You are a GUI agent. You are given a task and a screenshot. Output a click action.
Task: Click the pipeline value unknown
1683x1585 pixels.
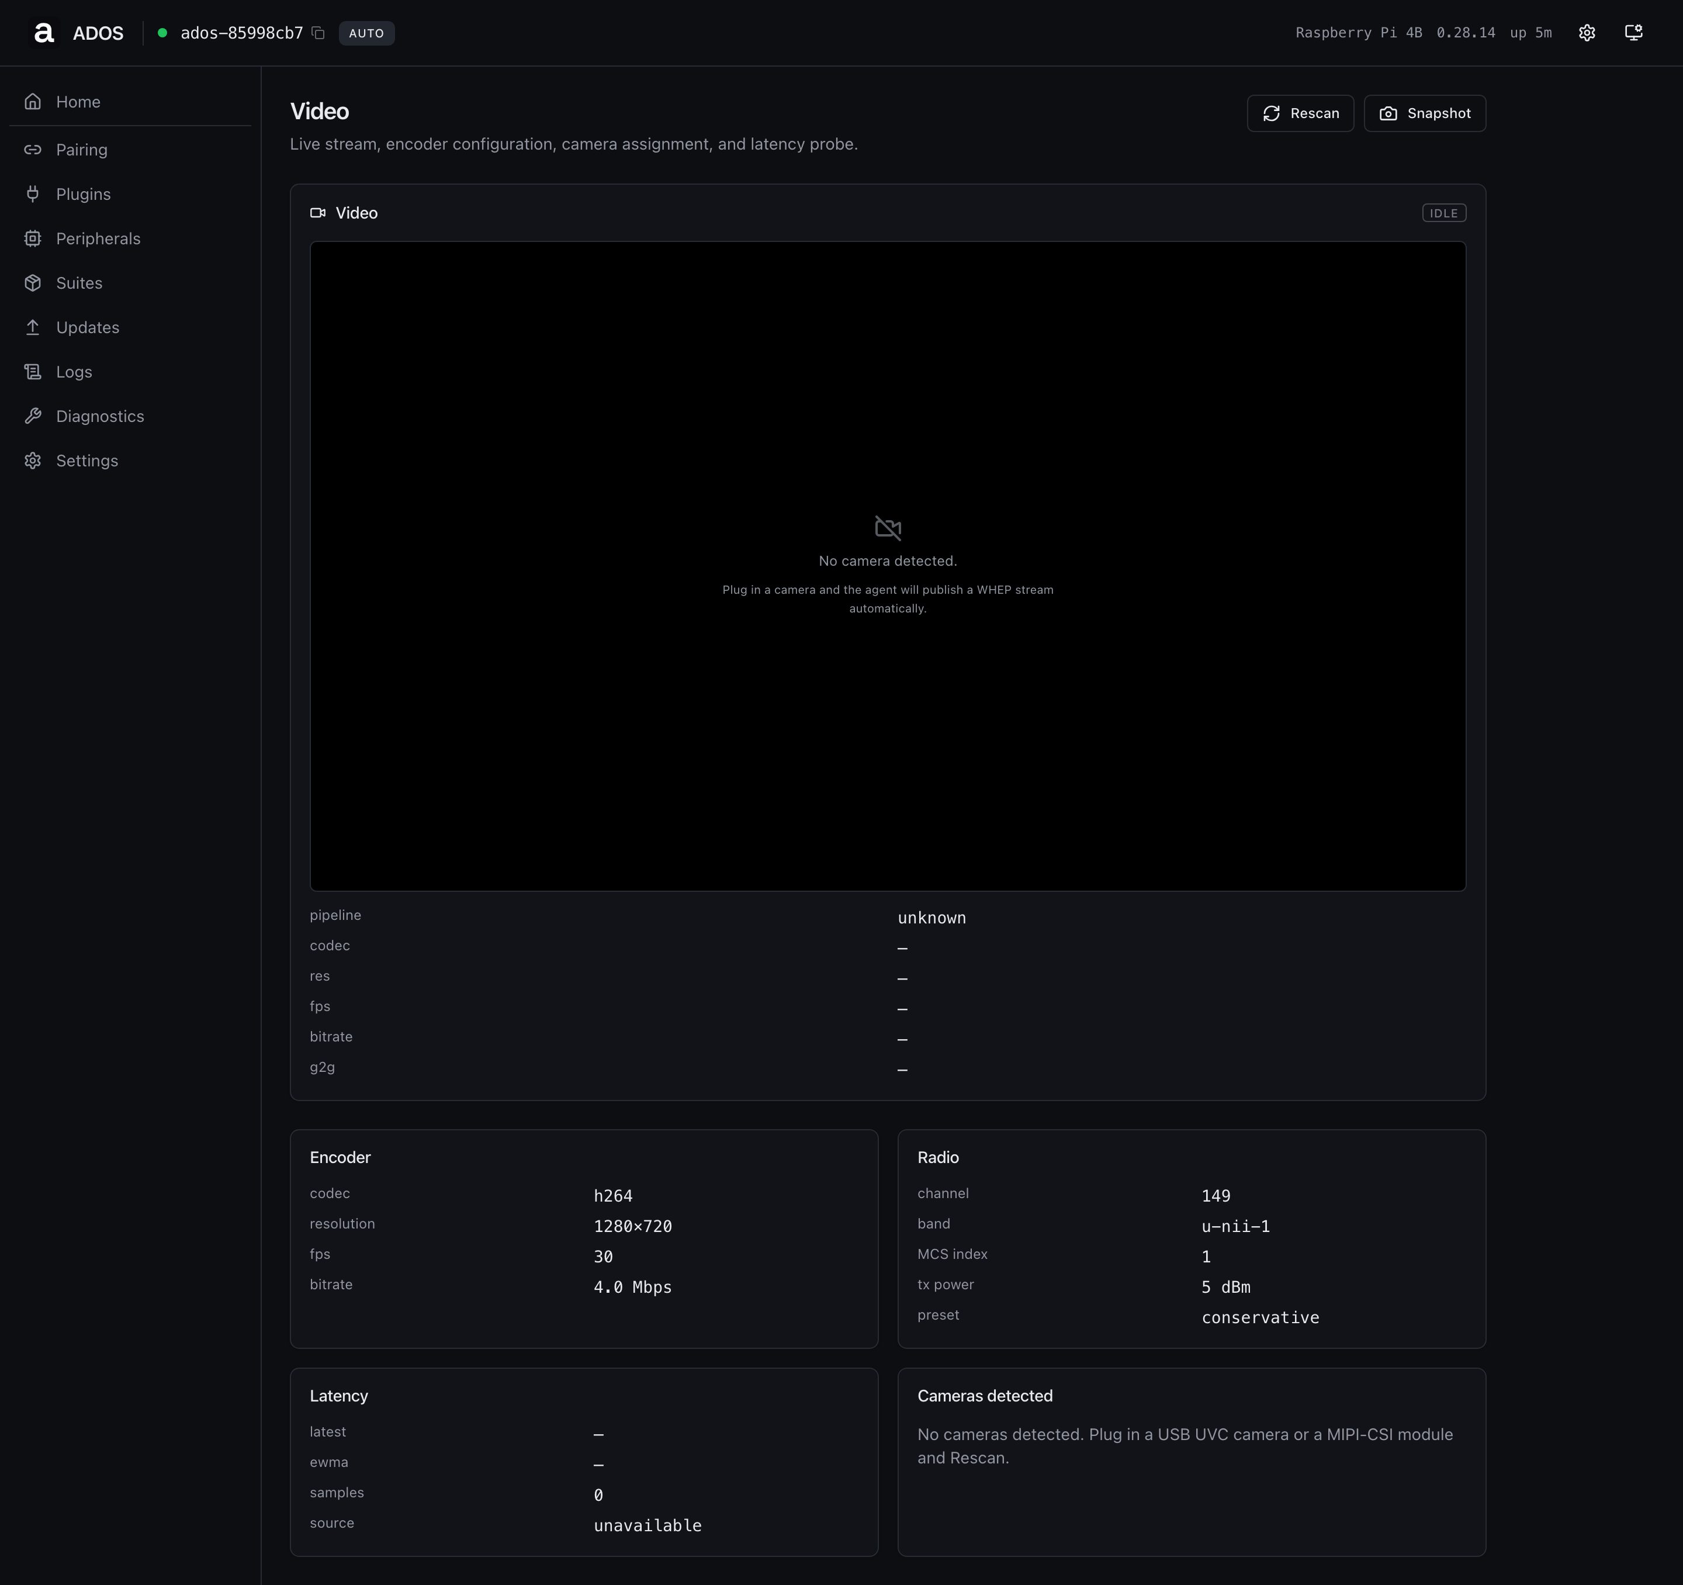(x=931, y=918)
